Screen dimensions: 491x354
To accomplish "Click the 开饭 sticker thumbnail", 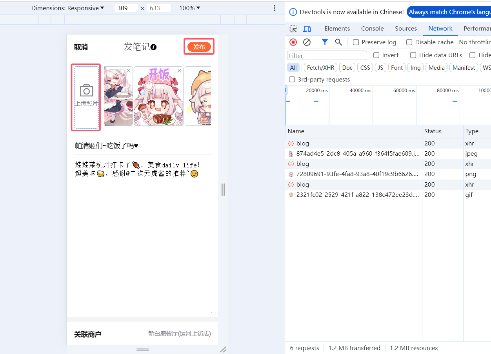I will (158, 96).
